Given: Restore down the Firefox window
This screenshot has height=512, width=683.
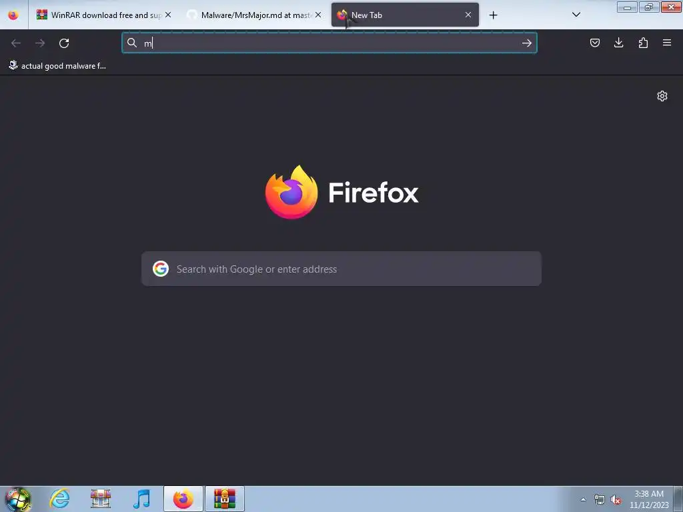Looking at the screenshot, I should pos(649,7).
